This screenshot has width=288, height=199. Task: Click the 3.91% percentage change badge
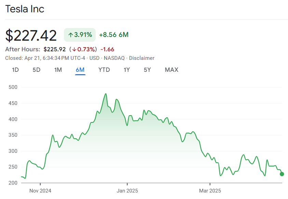coord(80,35)
